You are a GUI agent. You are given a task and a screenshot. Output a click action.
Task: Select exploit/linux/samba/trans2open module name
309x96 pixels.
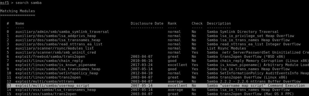48,77
